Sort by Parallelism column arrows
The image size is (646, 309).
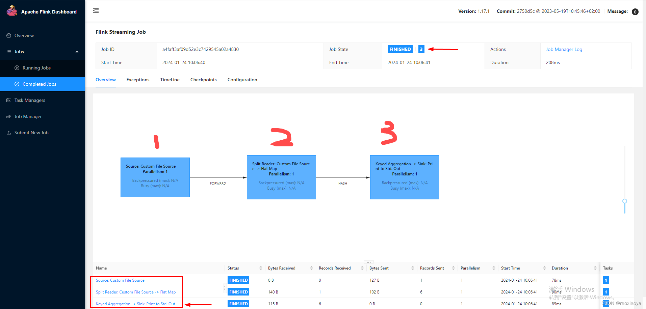click(494, 268)
